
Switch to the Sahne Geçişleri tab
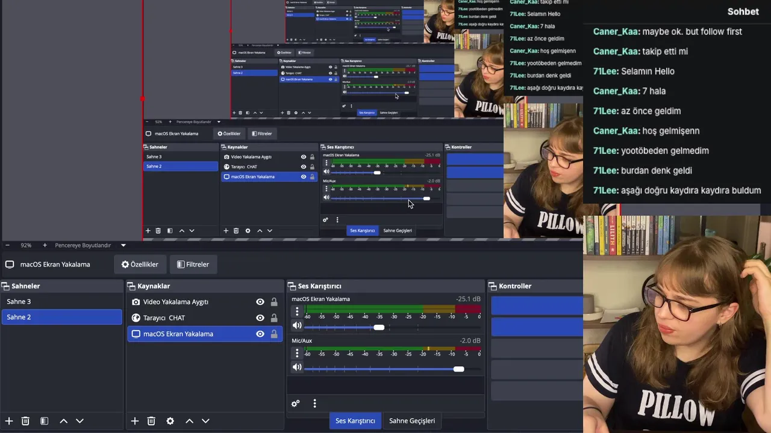click(412, 421)
